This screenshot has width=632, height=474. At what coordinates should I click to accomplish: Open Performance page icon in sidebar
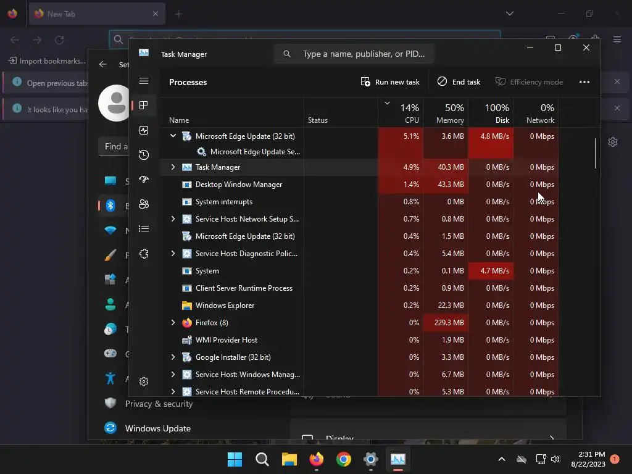pyautogui.click(x=143, y=130)
